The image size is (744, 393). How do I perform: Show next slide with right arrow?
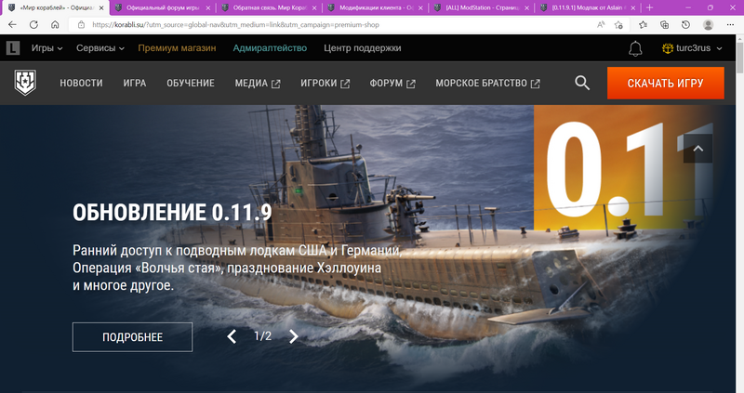tap(294, 336)
